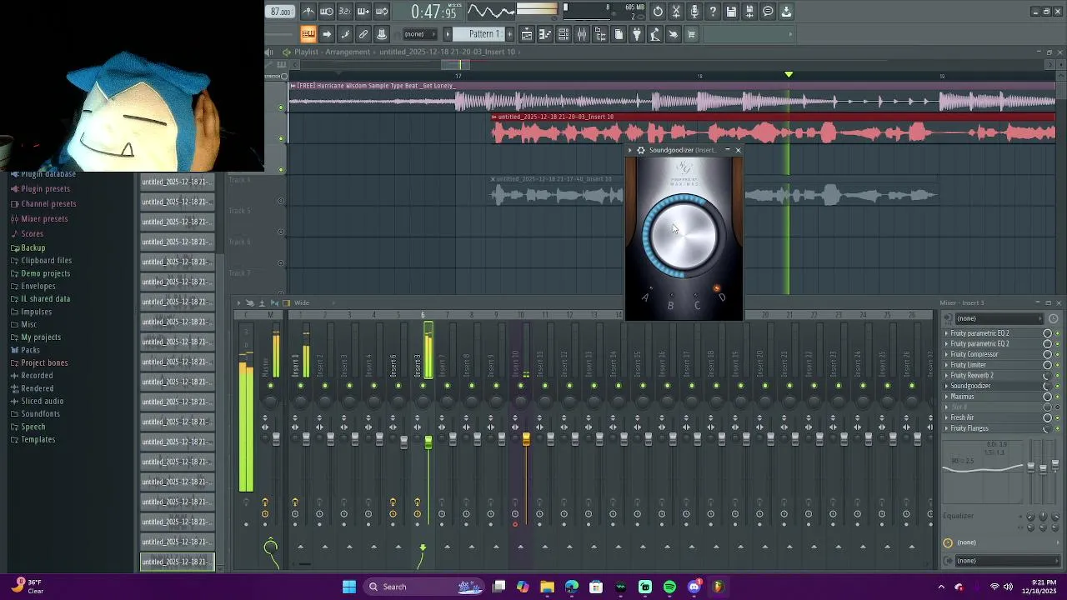
Task: Open the Plugin presets browser item
Action: (45, 189)
